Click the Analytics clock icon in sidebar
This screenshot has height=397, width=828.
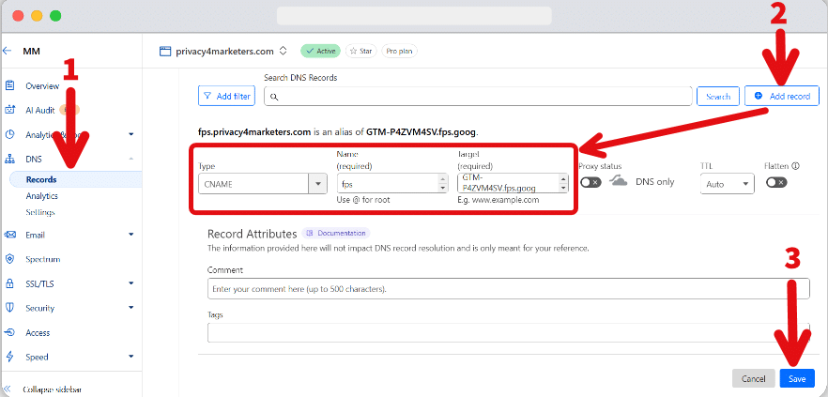tap(9, 134)
